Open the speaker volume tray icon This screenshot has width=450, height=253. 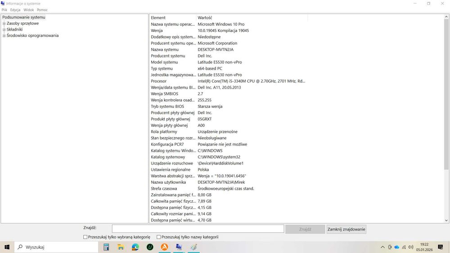tap(411, 247)
